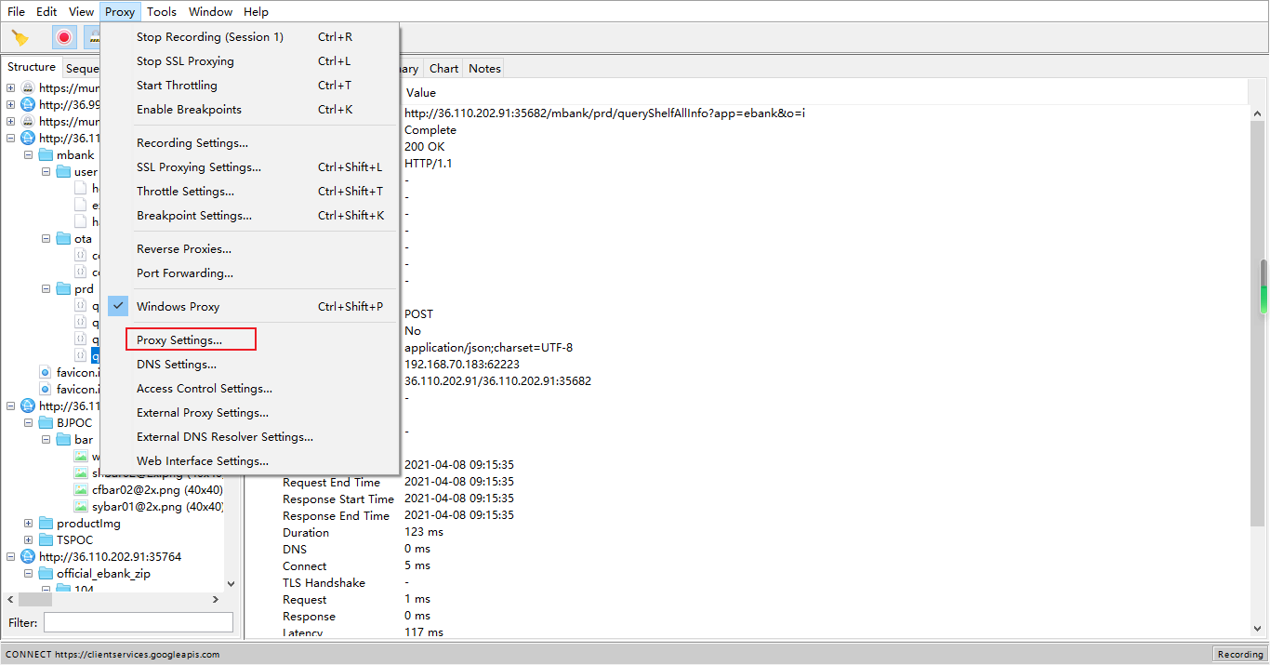Collapse the mbank folder node

29,155
